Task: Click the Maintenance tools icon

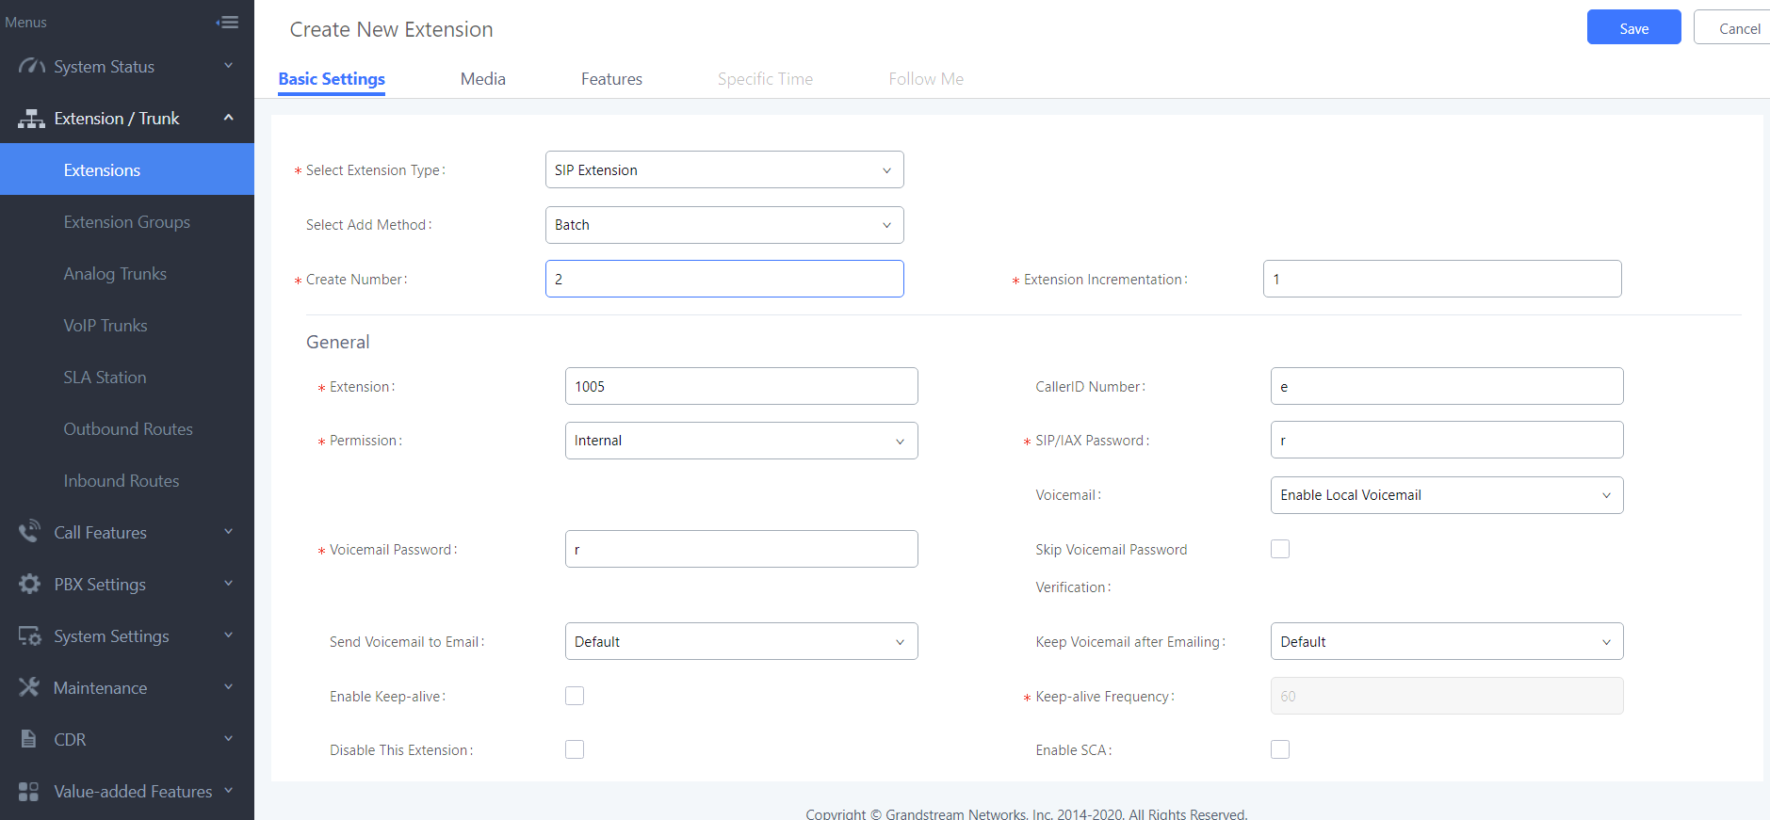Action: point(30,687)
